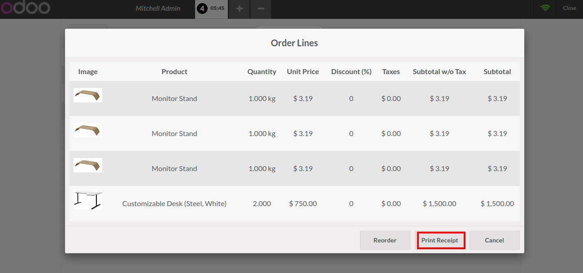Check the green wifi connection status icon
The width and height of the screenshot is (583, 273).
click(x=545, y=8)
